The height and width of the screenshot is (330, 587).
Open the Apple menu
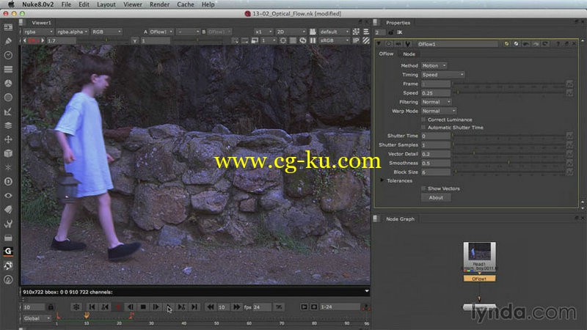coord(11,4)
